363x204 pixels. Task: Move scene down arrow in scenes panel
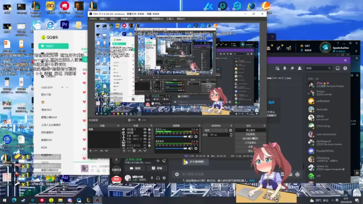point(106,151)
